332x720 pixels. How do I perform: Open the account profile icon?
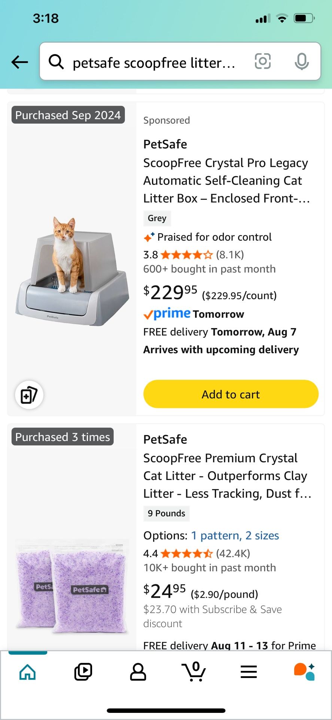pyautogui.click(x=138, y=671)
